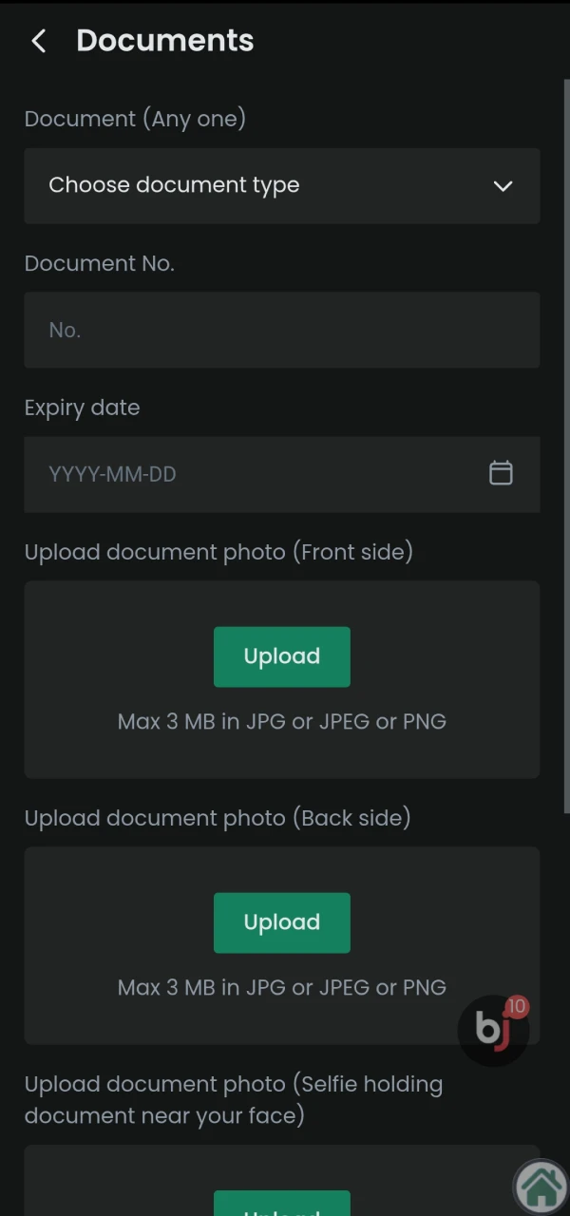Tap the red 10 notification badge
Image resolution: width=570 pixels, height=1216 pixels.
click(517, 1007)
